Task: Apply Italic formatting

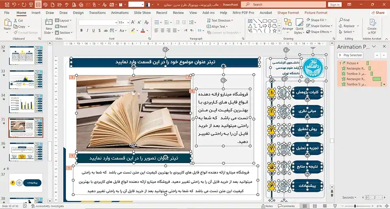Action: click(87, 30)
